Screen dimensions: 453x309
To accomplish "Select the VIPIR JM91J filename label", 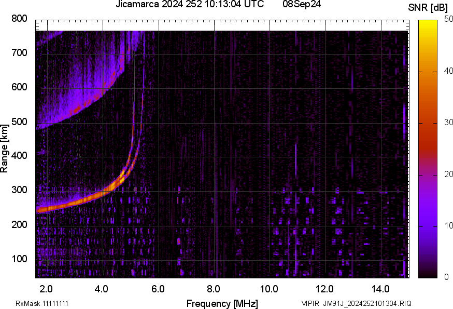I will pos(357,303).
